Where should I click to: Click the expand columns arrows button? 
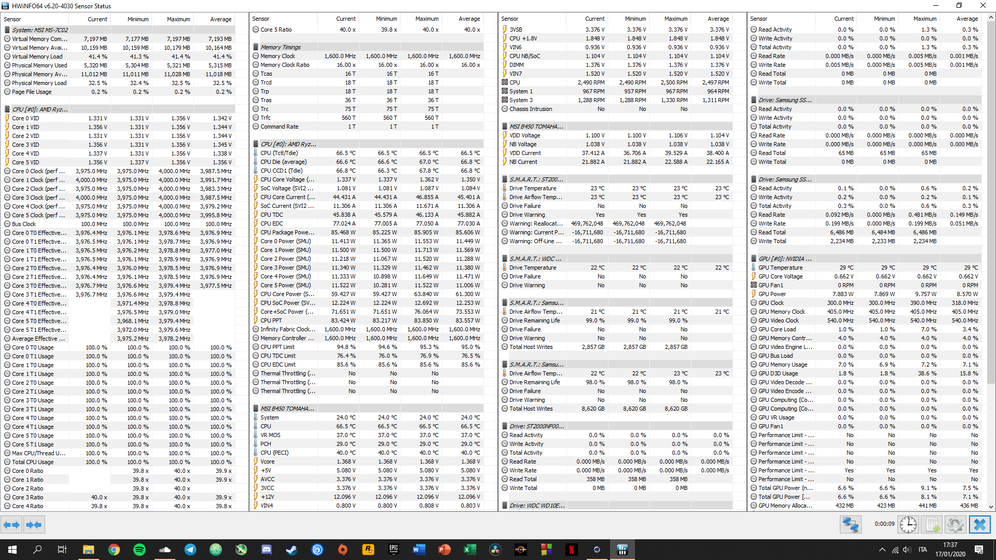[11, 525]
